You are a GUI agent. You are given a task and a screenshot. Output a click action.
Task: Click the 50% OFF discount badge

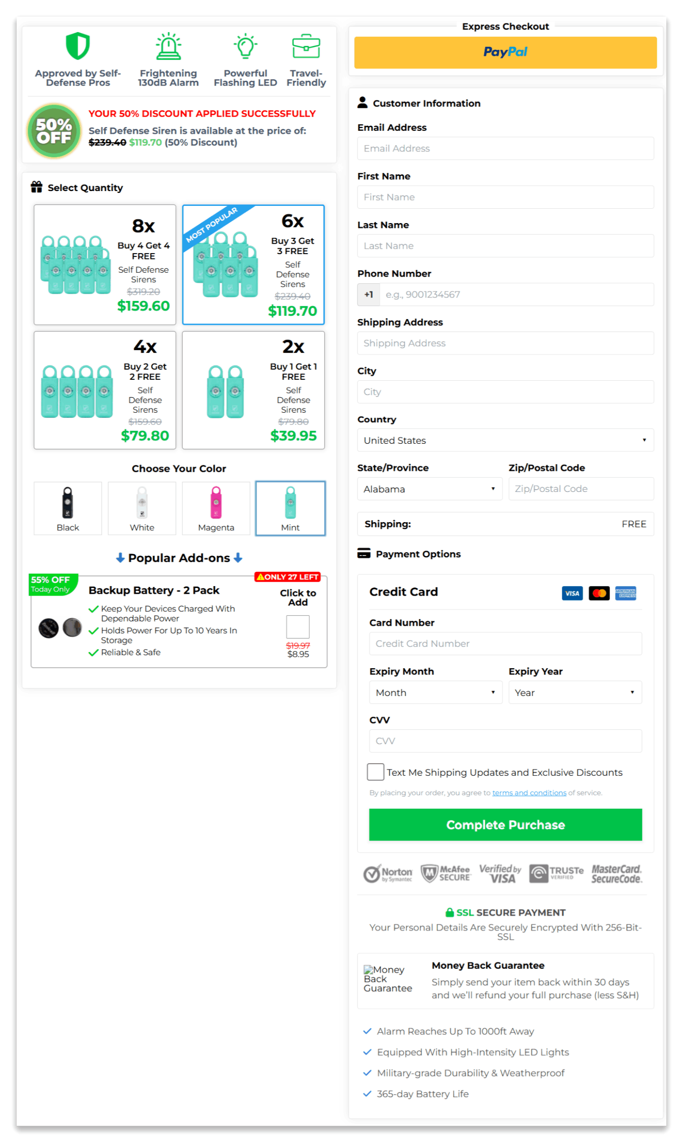coord(54,131)
